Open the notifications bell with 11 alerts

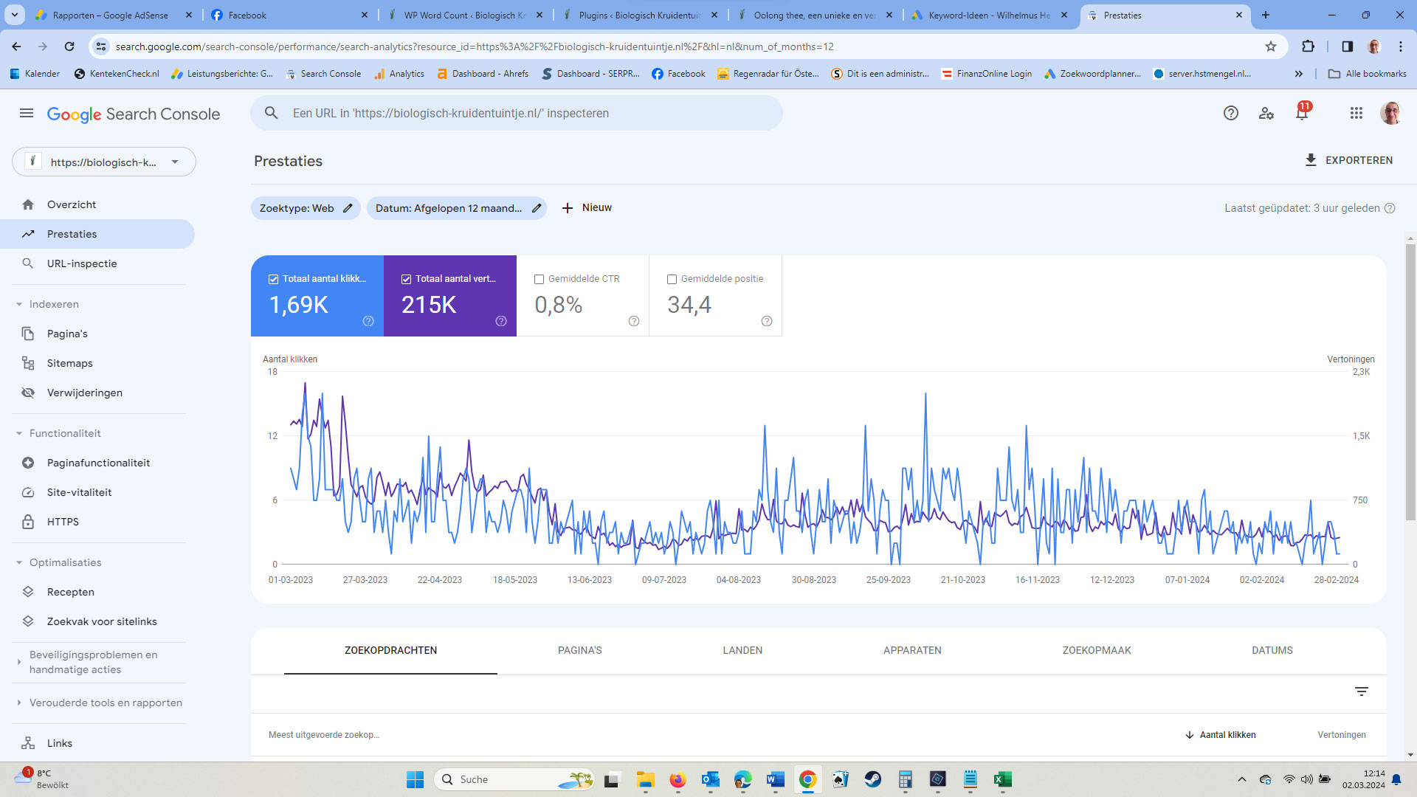point(1303,112)
